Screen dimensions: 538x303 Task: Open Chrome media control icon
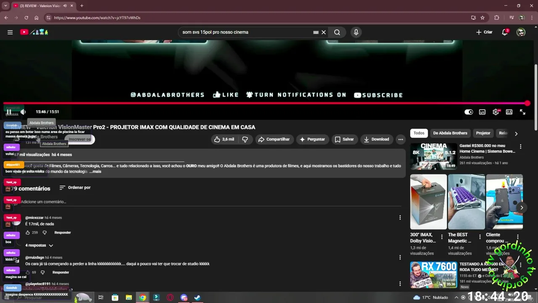pyautogui.click(x=512, y=18)
